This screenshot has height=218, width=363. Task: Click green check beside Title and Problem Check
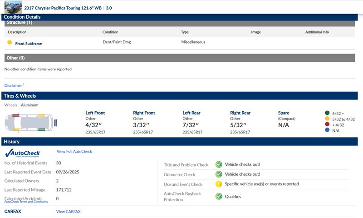coord(218,164)
